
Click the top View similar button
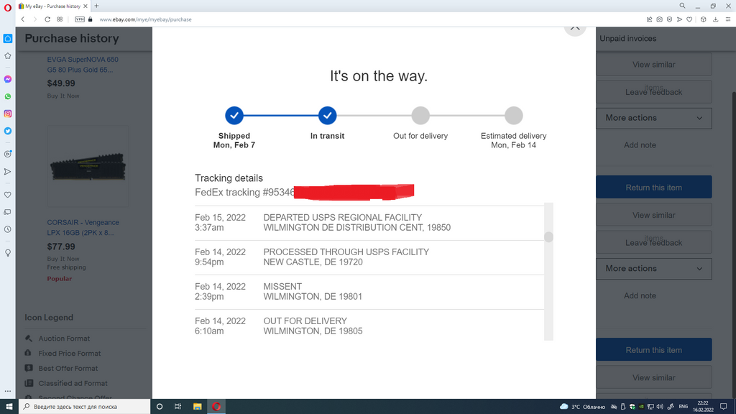tap(654, 64)
